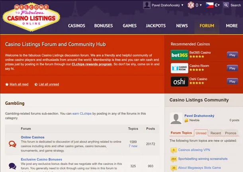The height and width of the screenshot is (172, 243).
Task: Click the Posts column header
Action: (151, 129)
